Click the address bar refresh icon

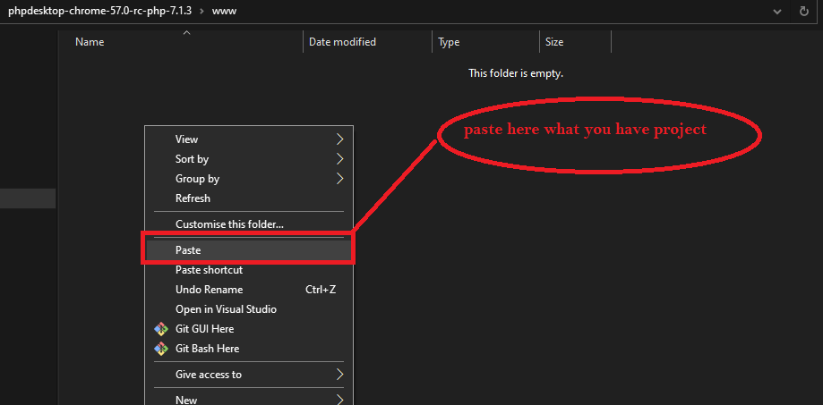(803, 12)
